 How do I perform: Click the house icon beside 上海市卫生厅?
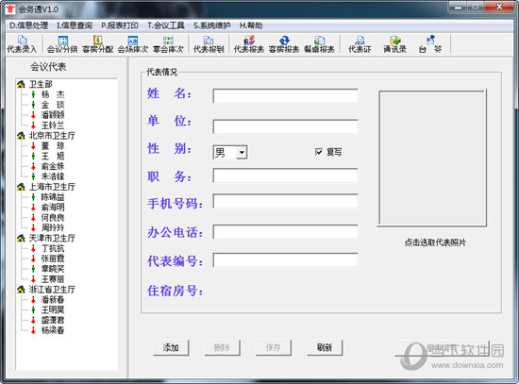(x=21, y=187)
